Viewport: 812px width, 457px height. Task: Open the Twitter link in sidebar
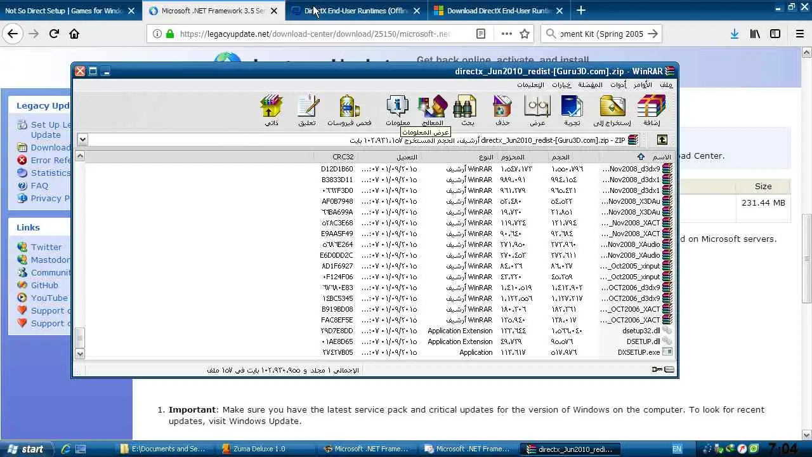[x=46, y=247]
